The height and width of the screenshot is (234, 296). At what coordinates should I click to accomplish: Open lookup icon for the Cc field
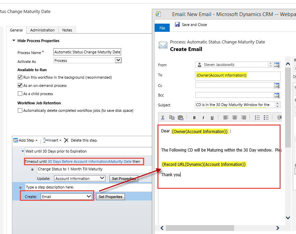click(x=277, y=86)
